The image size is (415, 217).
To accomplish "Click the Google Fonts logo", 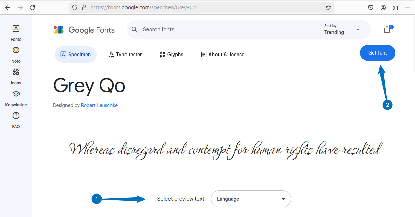I will pyautogui.click(x=84, y=30).
